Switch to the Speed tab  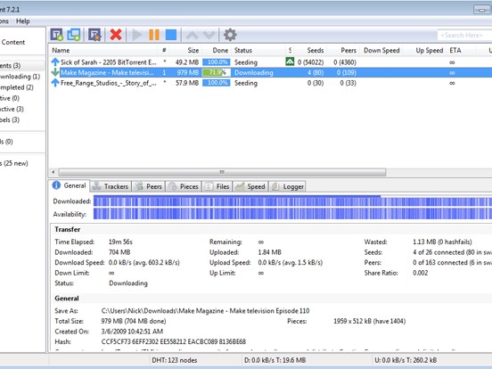(250, 186)
